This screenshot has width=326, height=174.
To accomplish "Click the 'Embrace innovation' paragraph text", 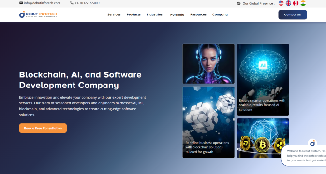I will pyautogui.click(x=83, y=106).
